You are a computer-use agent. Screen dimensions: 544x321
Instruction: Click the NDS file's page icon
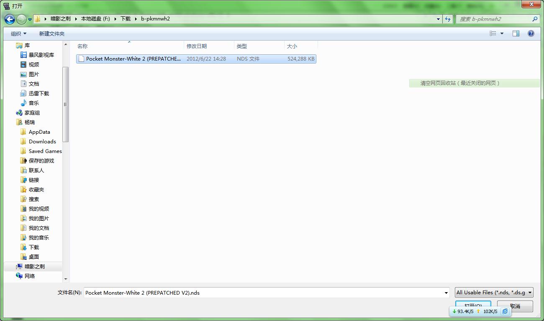pos(81,59)
